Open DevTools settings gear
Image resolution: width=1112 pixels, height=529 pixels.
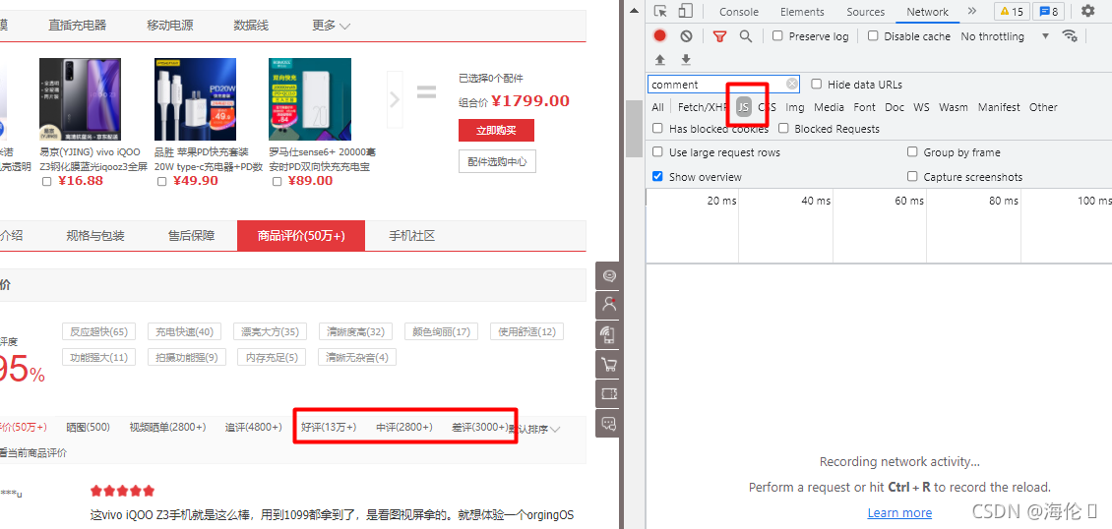[x=1087, y=12]
